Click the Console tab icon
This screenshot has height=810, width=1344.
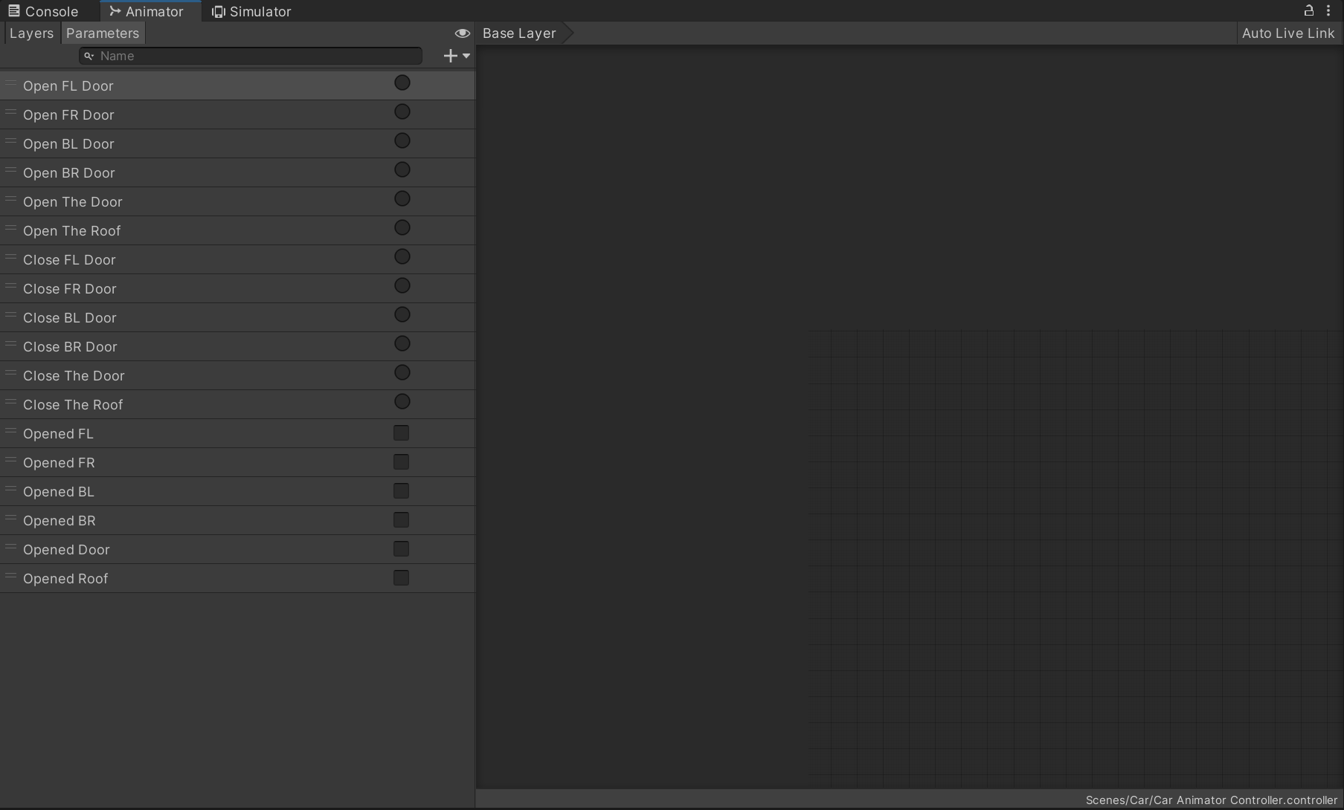13,10
